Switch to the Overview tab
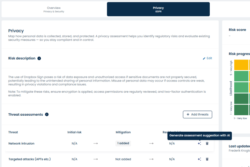Image resolution: width=250 pixels, height=167 pixels. (x=54, y=9)
